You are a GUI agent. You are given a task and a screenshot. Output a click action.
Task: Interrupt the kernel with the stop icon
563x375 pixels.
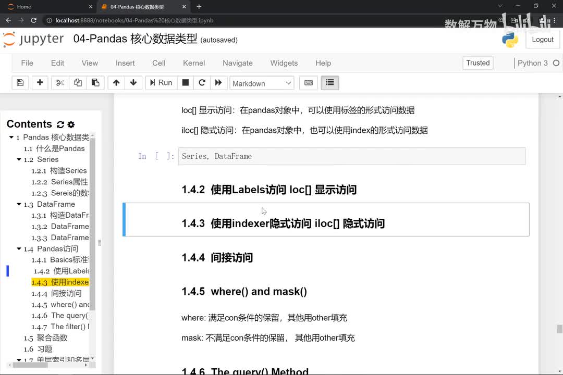click(x=185, y=83)
